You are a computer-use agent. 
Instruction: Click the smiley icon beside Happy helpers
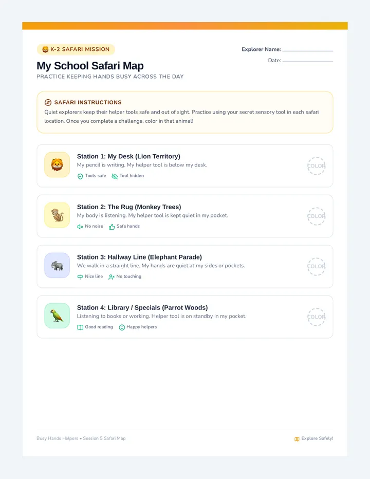click(122, 327)
